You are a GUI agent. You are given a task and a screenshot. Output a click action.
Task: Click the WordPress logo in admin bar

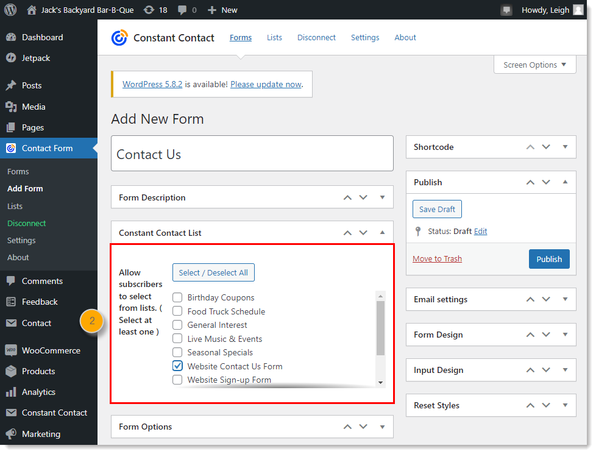pos(10,10)
